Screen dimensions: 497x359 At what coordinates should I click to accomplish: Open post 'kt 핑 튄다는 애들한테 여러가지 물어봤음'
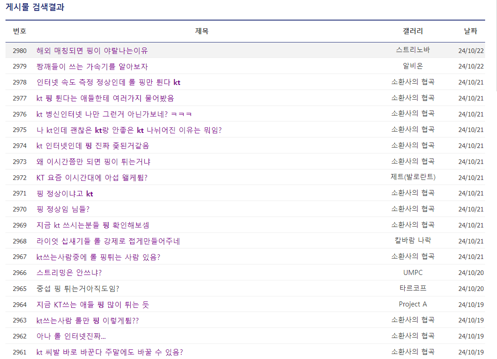(x=105, y=98)
